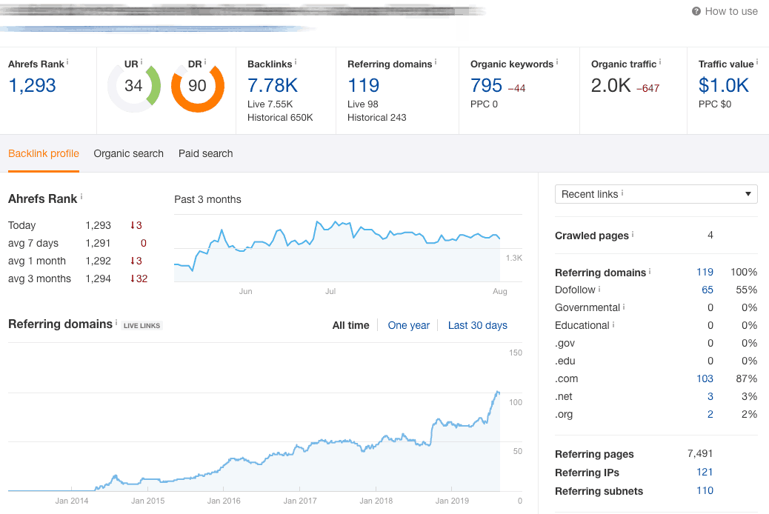Open the 103 .com domains link
Image resolution: width=769 pixels, height=514 pixels.
pos(705,378)
